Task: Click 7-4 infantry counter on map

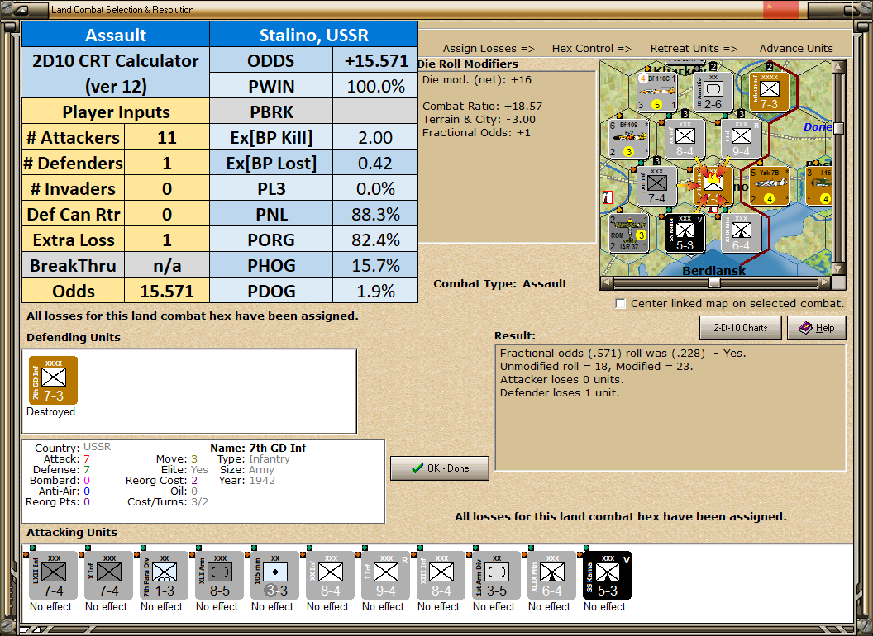Action: [x=657, y=186]
